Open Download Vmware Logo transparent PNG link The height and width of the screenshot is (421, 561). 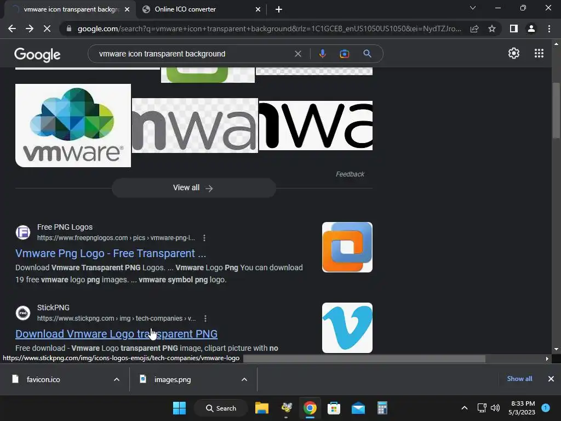click(116, 334)
